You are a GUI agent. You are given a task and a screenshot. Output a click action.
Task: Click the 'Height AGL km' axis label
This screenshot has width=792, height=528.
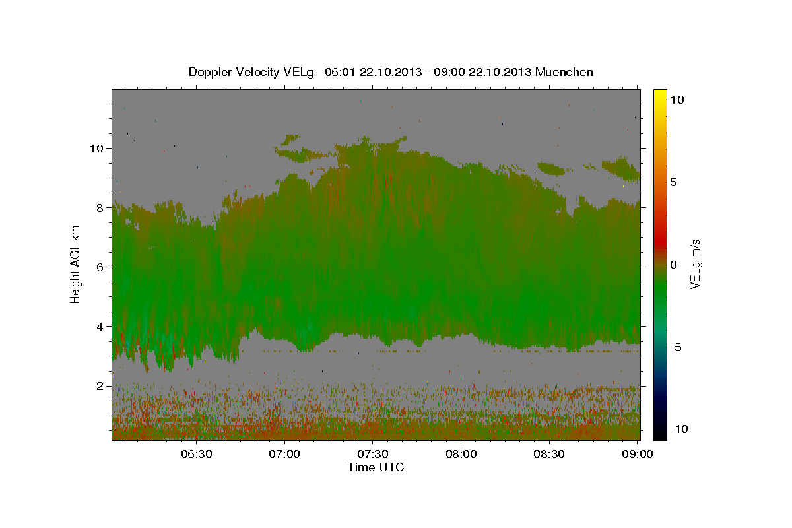[76, 264]
